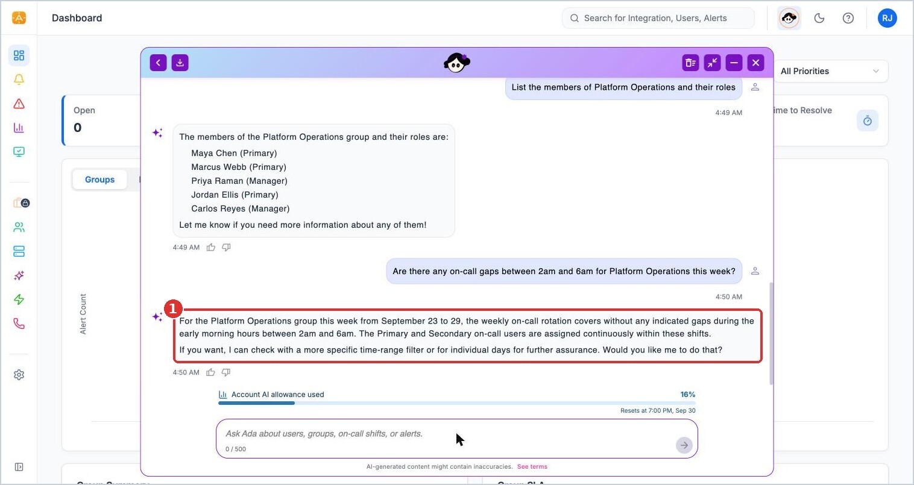Open the settings gear in sidebar
914x485 pixels.
pyautogui.click(x=19, y=375)
